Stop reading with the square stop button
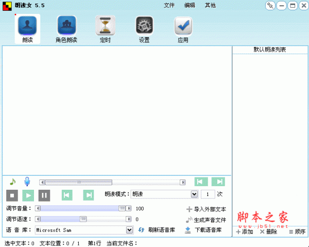 pyautogui.click(x=12, y=195)
